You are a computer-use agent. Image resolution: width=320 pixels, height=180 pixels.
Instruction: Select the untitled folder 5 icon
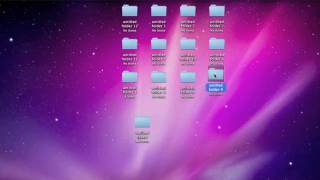click(x=158, y=43)
